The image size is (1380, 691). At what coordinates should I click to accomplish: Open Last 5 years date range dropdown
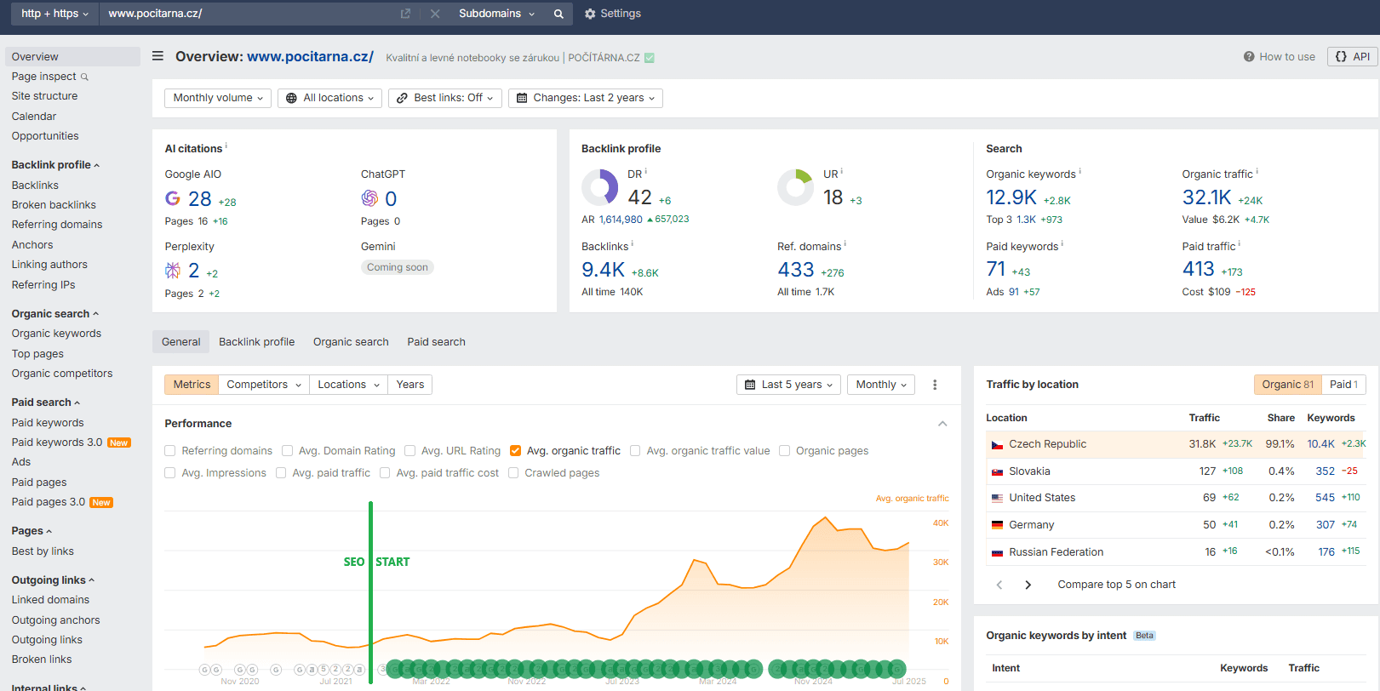coord(788,385)
